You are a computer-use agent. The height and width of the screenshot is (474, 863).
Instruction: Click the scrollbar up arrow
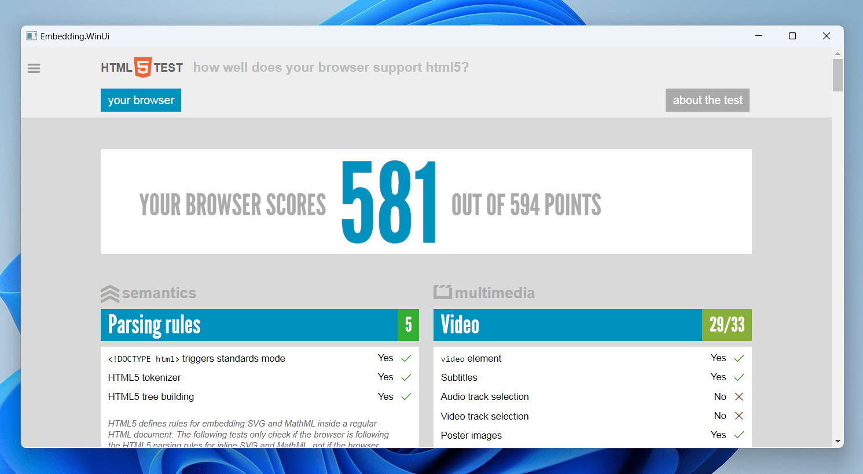pyautogui.click(x=838, y=53)
